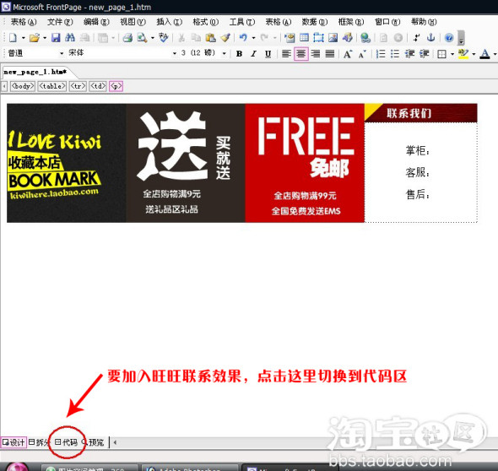Toggle justify alignment
The height and width of the screenshot is (471, 498).
[x=330, y=54]
